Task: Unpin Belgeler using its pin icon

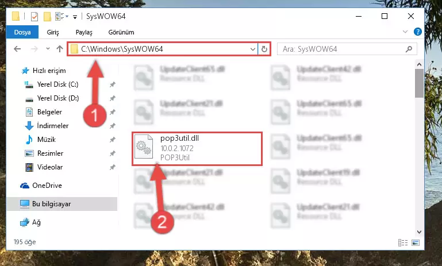Action: click(113, 112)
